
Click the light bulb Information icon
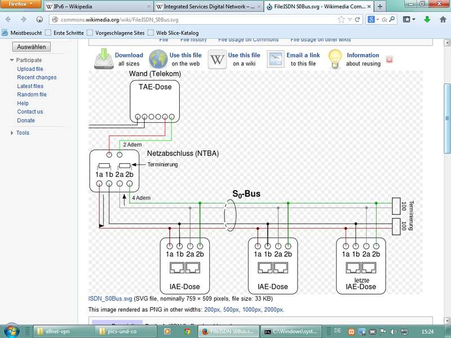pos(335,59)
